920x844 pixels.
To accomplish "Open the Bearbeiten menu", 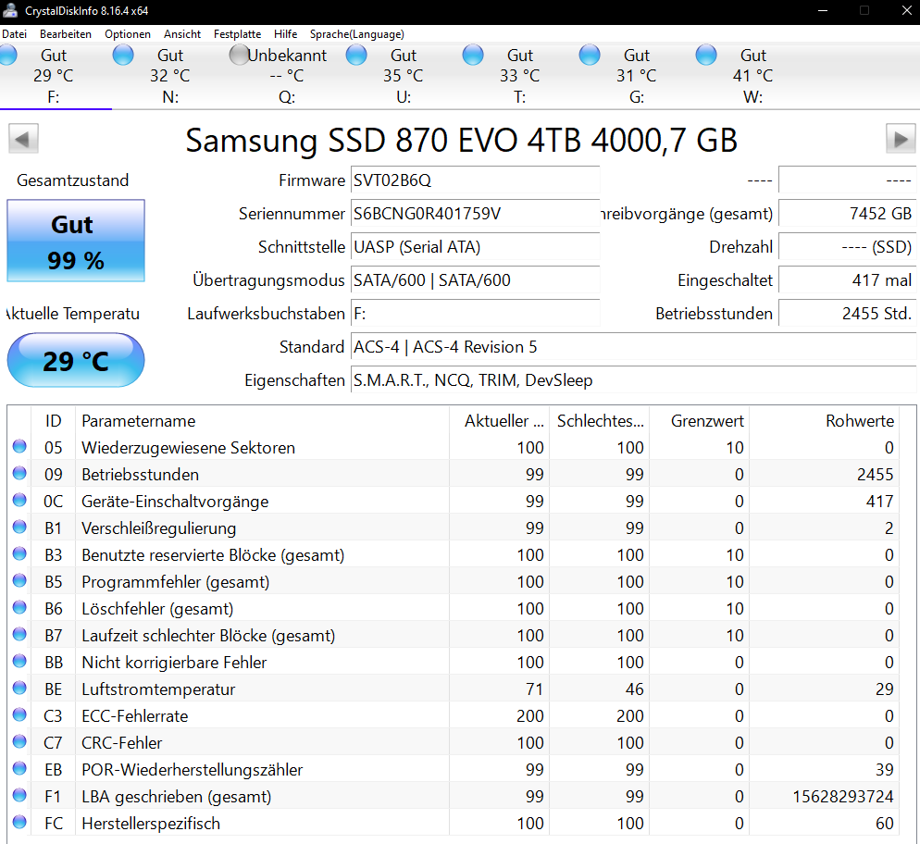I will point(66,34).
